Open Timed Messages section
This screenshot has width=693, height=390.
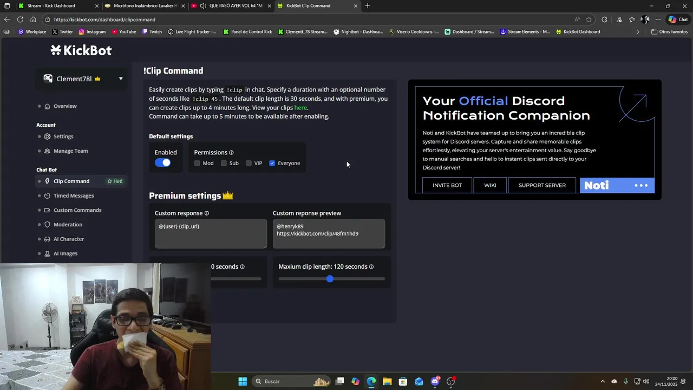74,196
